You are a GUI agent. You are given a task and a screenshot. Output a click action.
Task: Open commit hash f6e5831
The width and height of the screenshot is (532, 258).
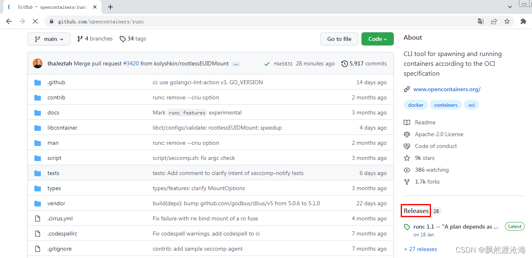[x=283, y=64]
